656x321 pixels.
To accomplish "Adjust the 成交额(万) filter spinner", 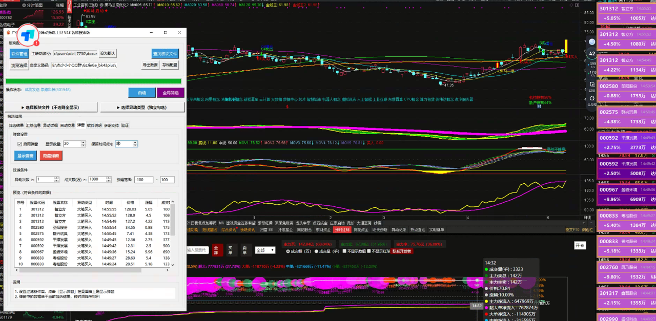I will point(108,180).
